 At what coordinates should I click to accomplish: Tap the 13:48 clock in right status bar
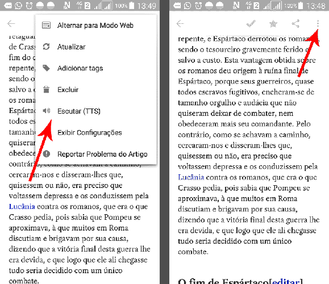pos(316,6)
